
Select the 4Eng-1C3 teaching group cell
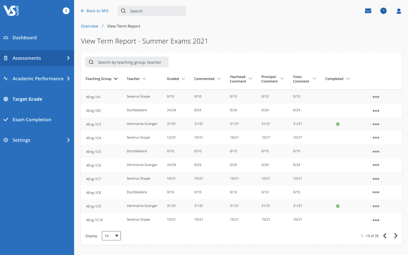(94, 124)
